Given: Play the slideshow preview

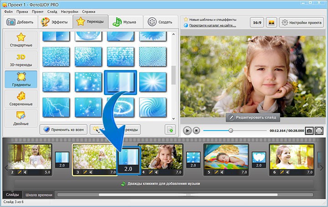Looking at the screenshot, I should point(187,131).
